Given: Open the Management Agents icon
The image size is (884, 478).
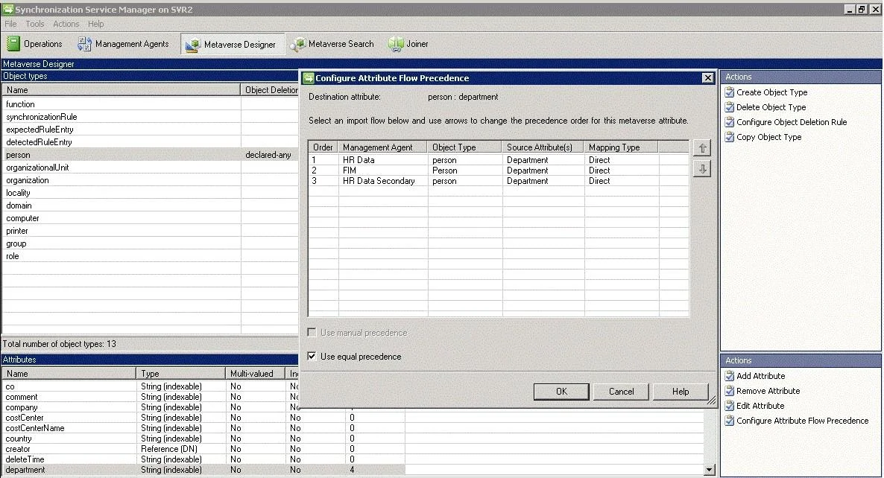Looking at the screenshot, I should pos(84,44).
